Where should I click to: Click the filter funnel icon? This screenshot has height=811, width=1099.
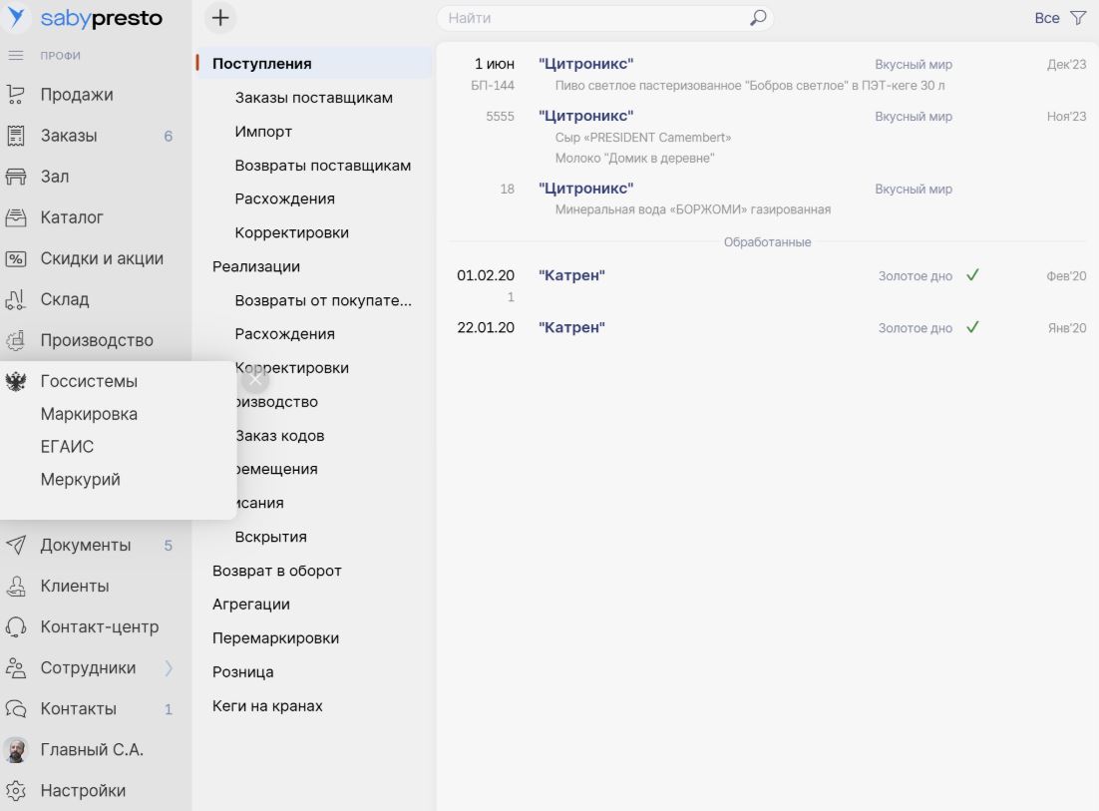coord(1078,18)
